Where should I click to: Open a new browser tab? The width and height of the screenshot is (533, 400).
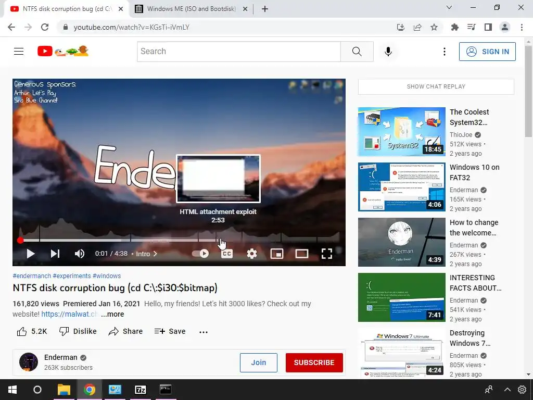pyautogui.click(x=265, y=9)
